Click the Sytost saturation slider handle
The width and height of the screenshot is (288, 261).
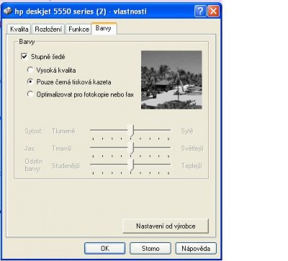click(131, 131)
